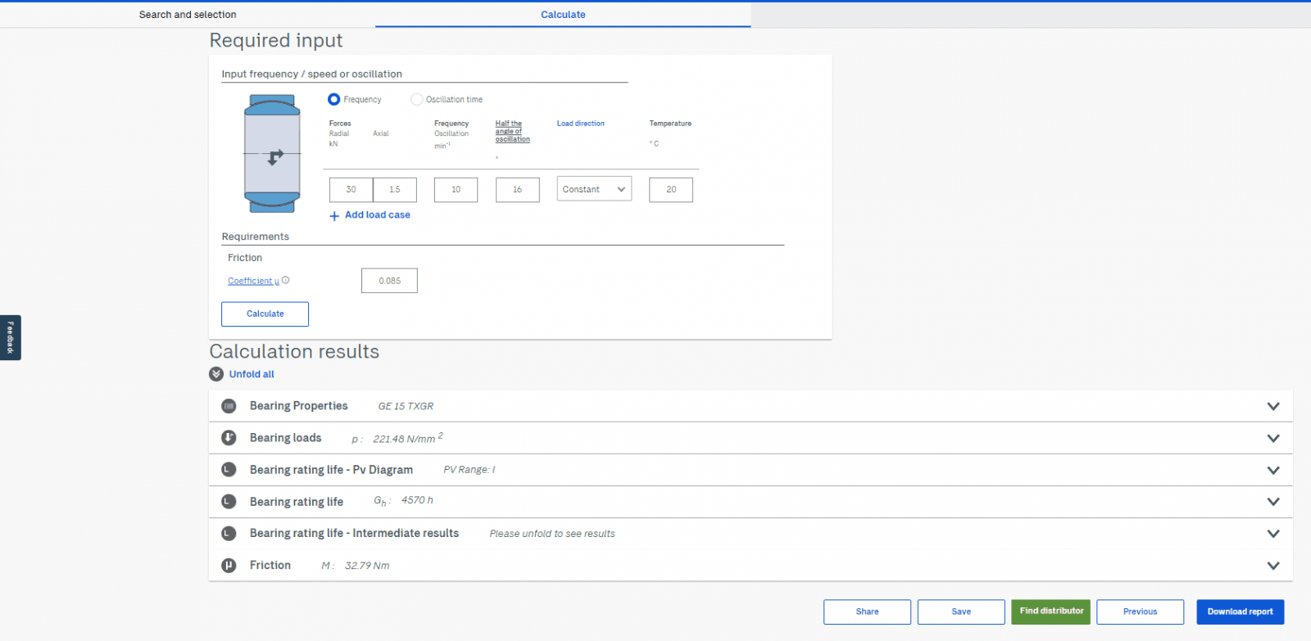The image size is (1311, 641).
Task: Click the plus icon for adding load case
Action: 334,216
